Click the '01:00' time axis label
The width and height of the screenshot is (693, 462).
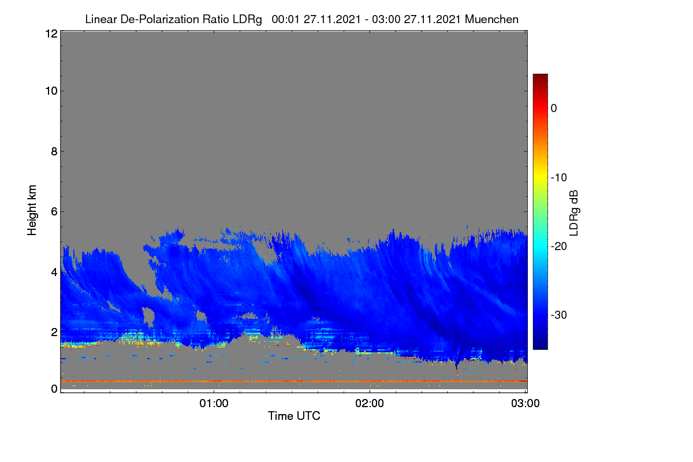click(214, 404)
